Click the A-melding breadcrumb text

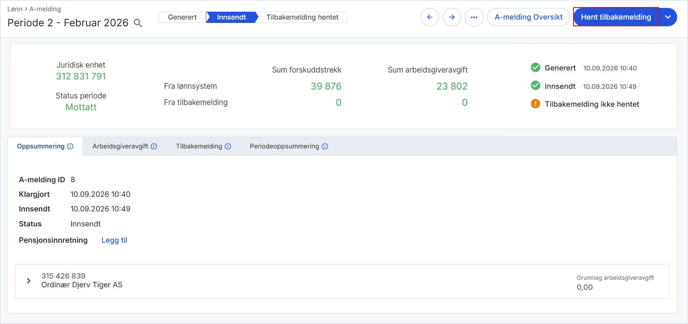click(x=45, y=9)
